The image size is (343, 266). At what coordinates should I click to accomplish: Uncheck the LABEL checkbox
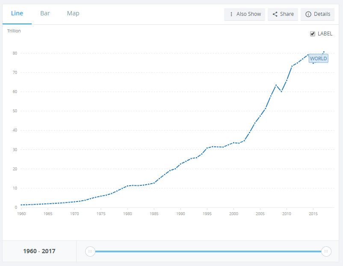313,34
